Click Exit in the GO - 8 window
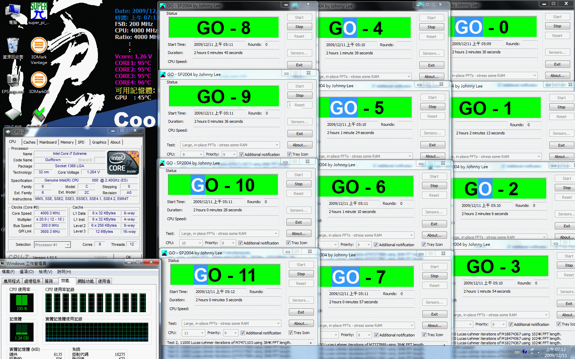 point(299,65)
